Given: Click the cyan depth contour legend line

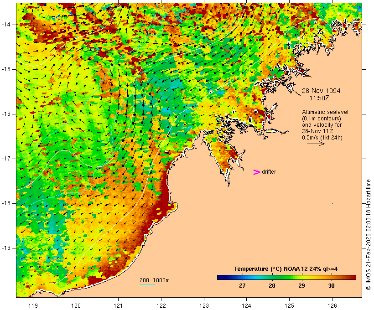Looking at the screenshot, I should tap(147, 284).
